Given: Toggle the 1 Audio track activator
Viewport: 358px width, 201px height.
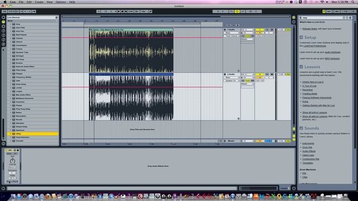Looking at the screenshot, I should point(260,30).
